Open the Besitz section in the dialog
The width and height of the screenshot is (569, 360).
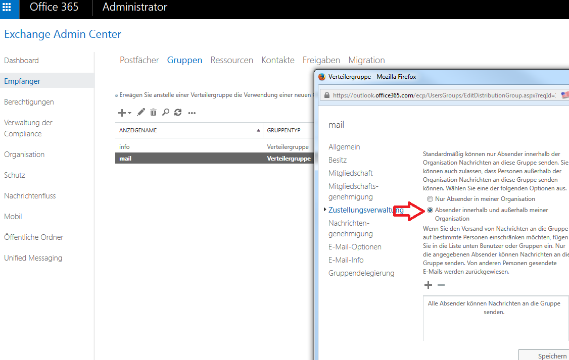click(338, 160)
